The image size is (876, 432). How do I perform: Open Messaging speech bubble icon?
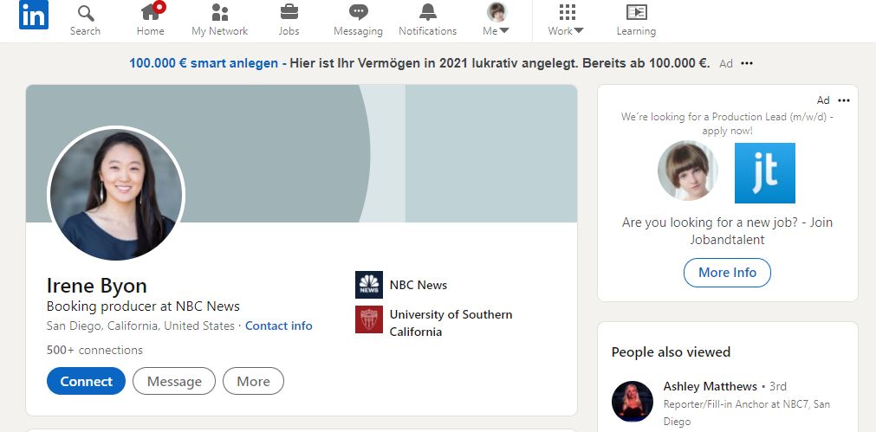358,13
